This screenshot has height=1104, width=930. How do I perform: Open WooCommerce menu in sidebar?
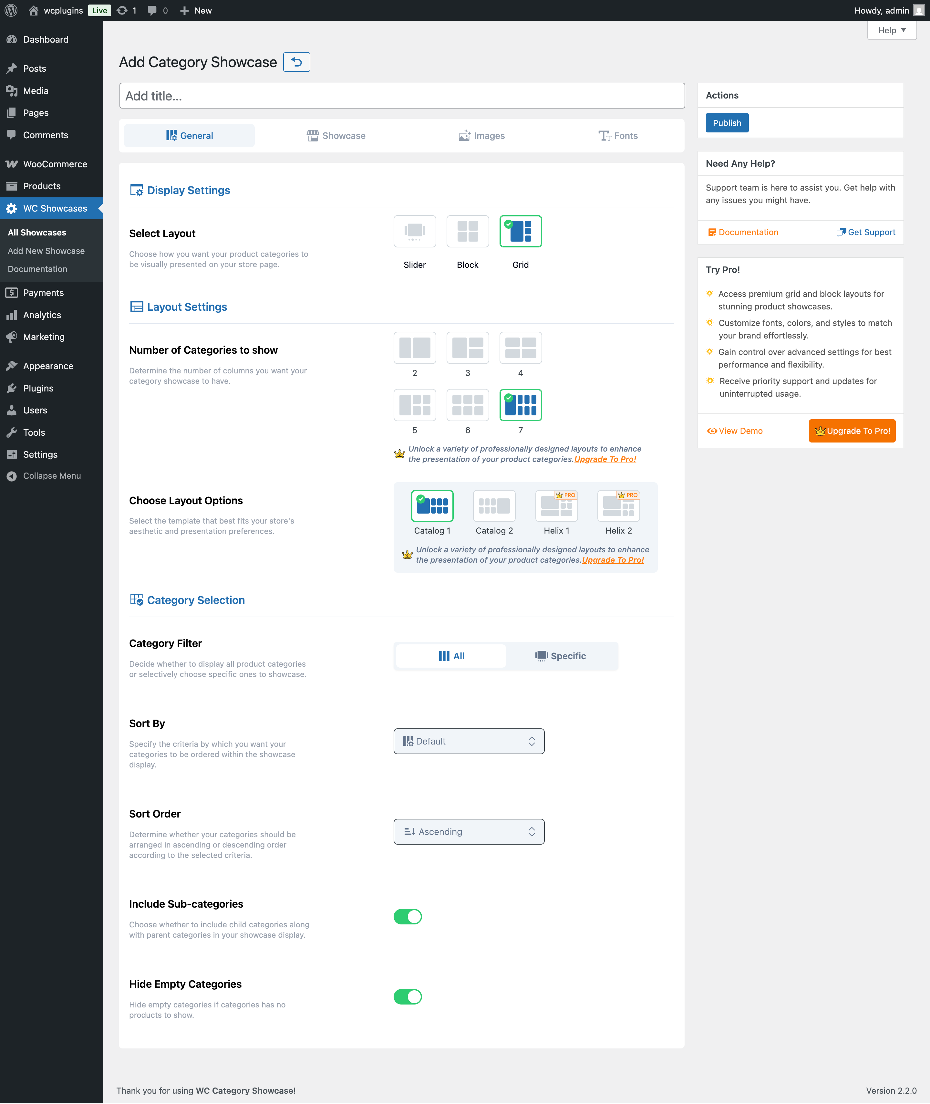coord(52,164)
